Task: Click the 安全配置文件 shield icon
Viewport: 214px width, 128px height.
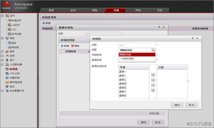Action: click(7, 91)
